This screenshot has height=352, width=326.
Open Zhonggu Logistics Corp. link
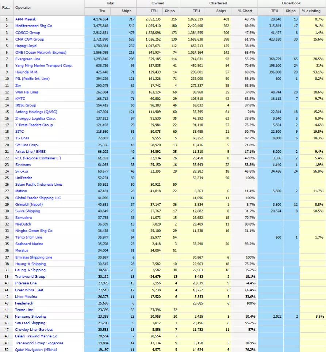(x=35, y=118)
